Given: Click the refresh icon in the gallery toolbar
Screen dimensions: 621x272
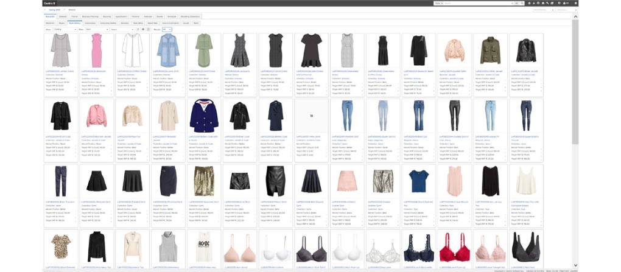Looking at the screenshot, I should tap(138, 29).
